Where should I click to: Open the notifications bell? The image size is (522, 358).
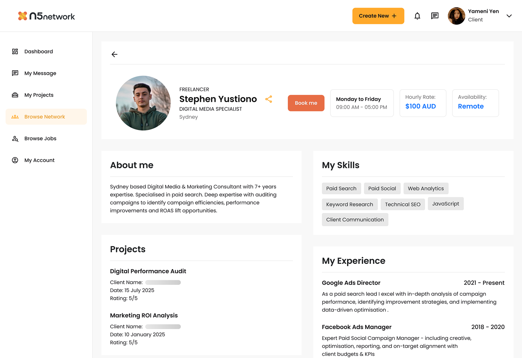[x=417, y=16]
